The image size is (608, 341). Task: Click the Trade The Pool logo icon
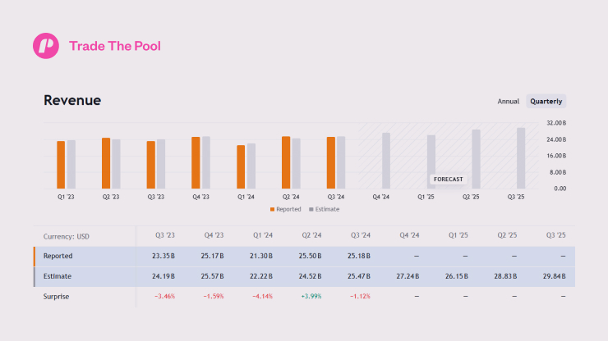[x=46, y=46]
